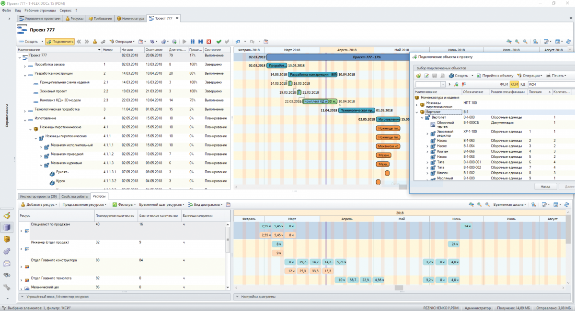Open the mail envelope icon in left sidebar
Viewport: 575px width, 311px height.
[7, 263]
